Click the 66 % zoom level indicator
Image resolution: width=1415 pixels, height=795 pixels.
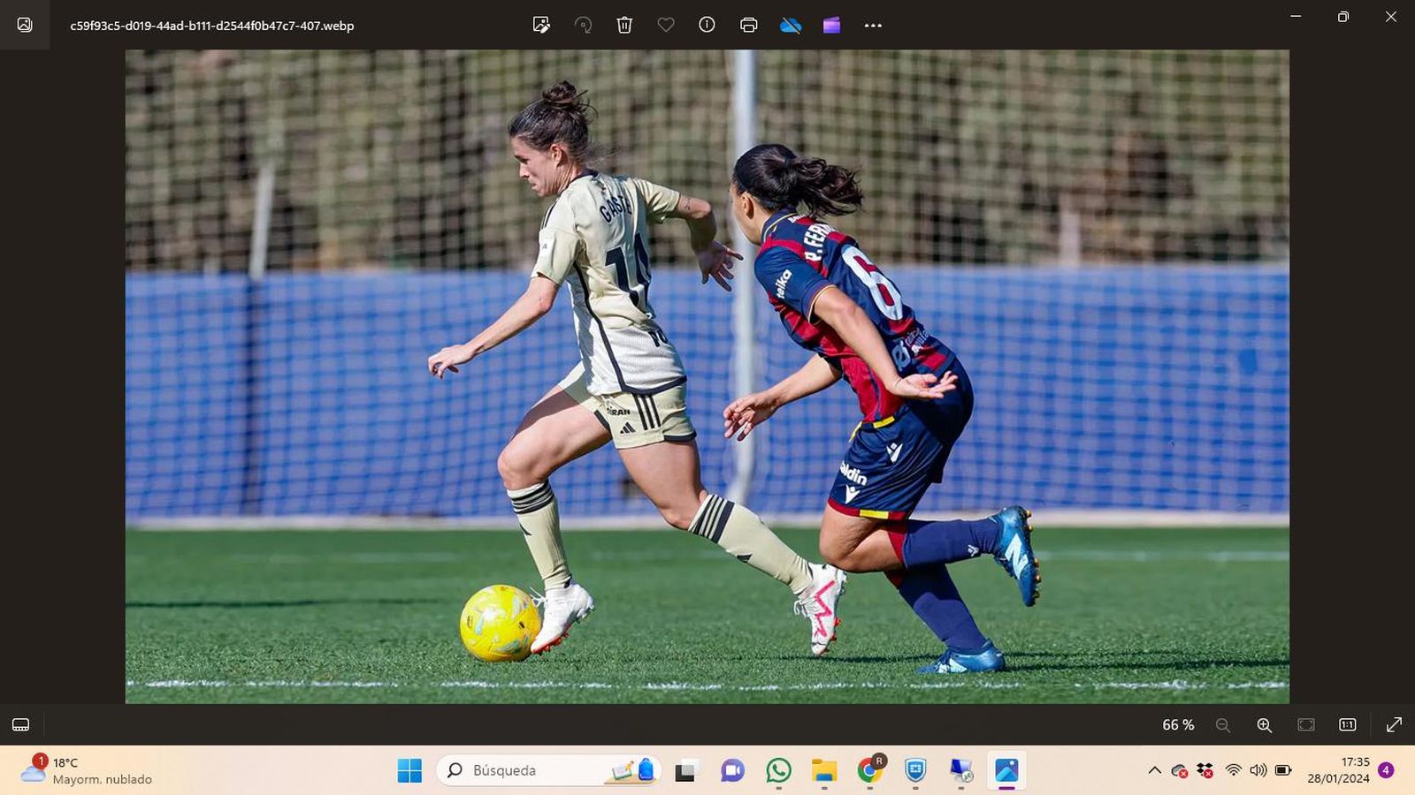(x=1177, y=725)
